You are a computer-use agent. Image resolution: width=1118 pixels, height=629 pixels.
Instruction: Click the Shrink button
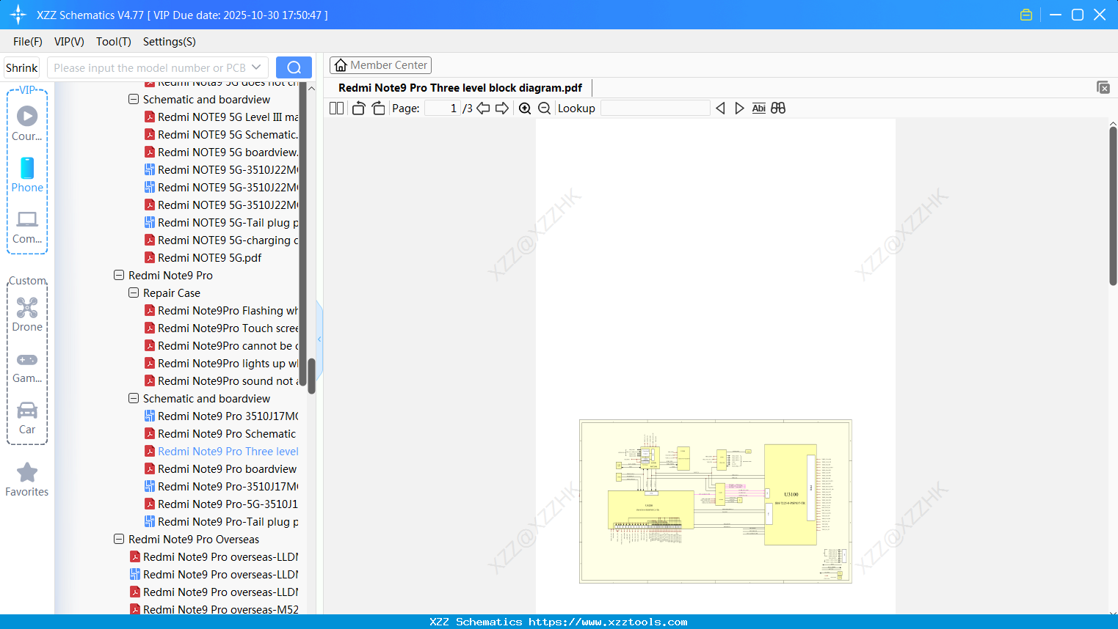click(21, 67)
